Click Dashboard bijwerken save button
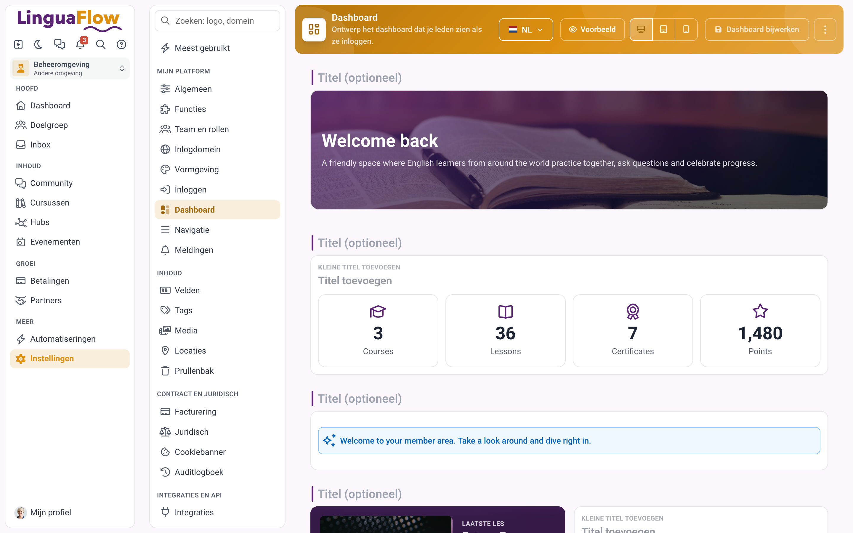Screen dimensions: 853x533 coord(757,30)
